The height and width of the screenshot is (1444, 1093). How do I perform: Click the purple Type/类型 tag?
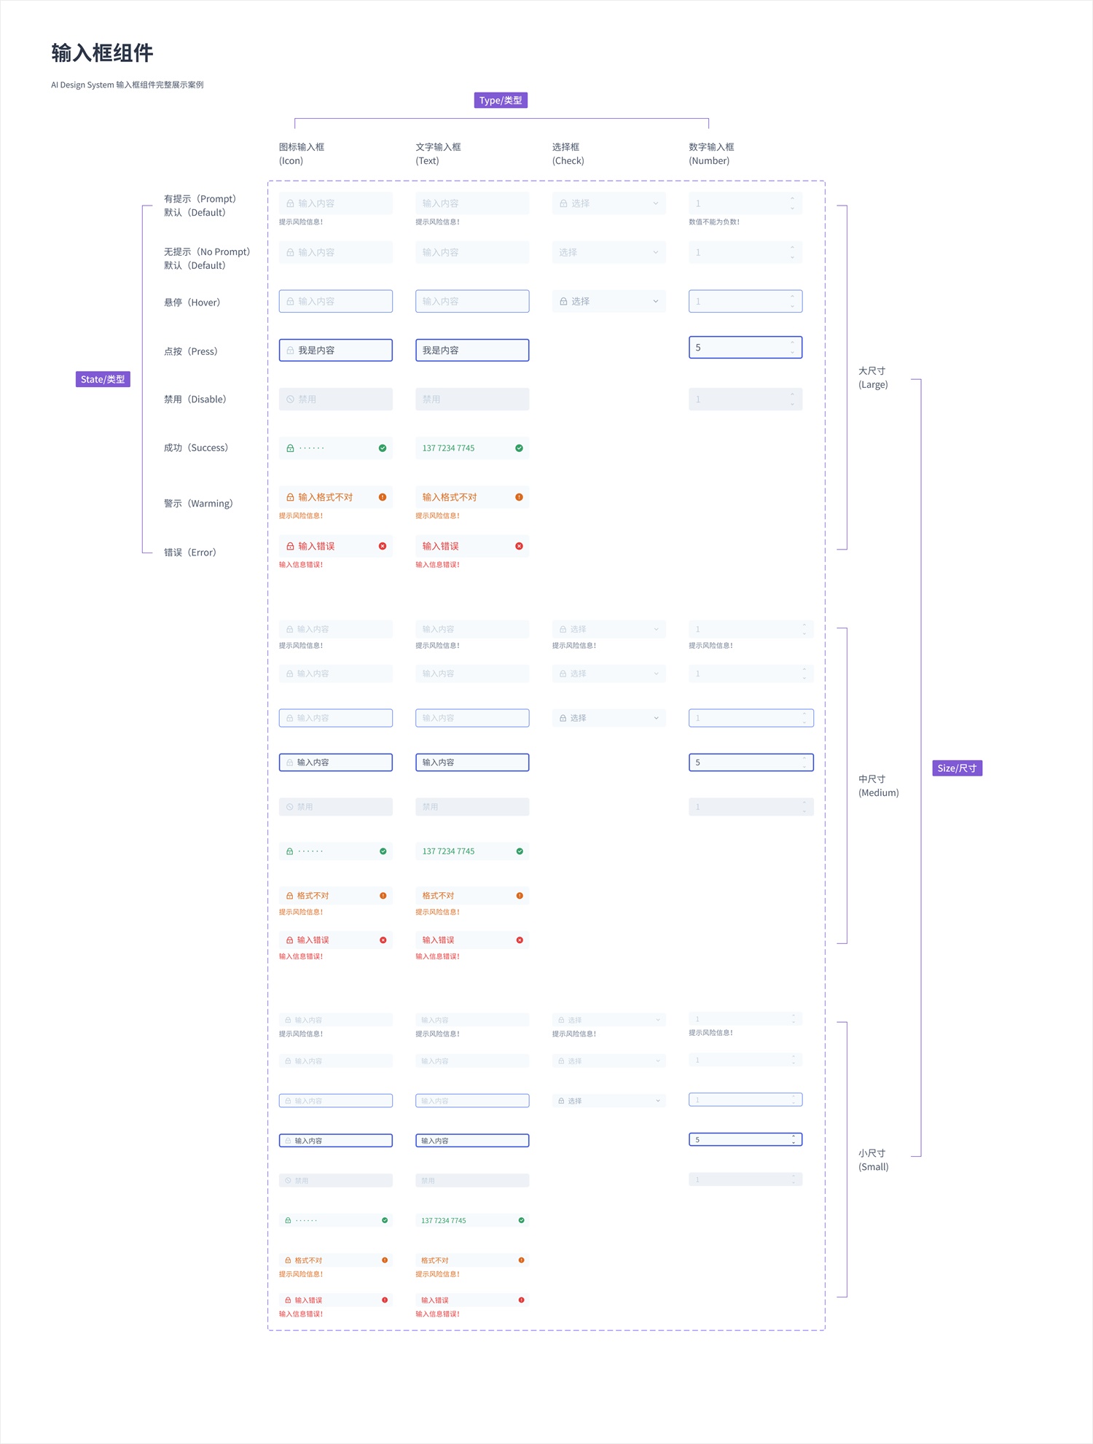[501, 101]
